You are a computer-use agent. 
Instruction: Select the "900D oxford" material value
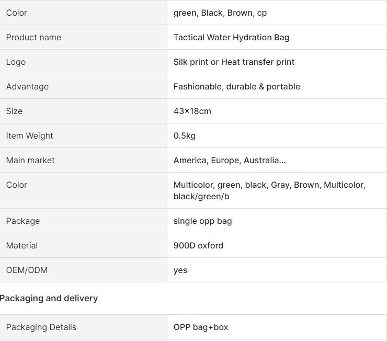click(x=198, y=245)
